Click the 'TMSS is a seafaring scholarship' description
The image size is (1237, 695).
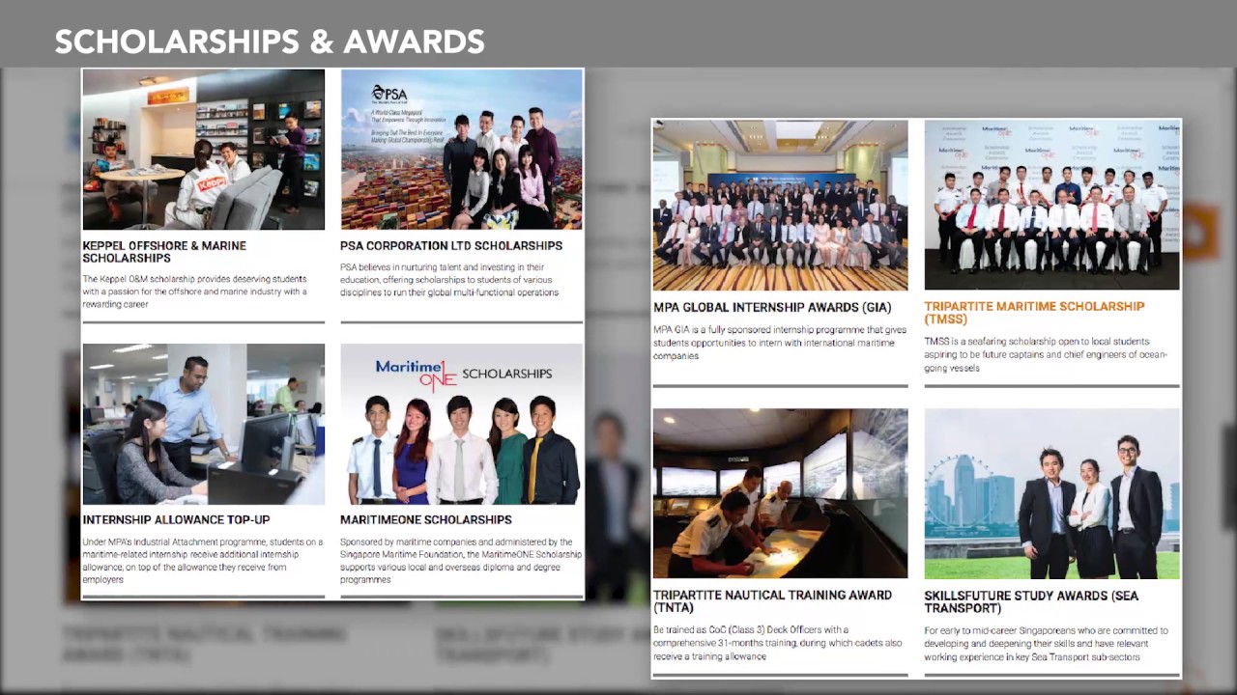tap(1046, 354)
